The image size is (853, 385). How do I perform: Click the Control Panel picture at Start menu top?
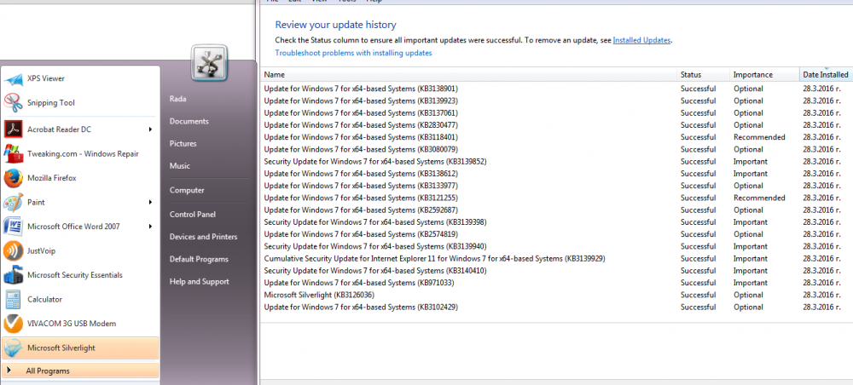click(x=210, y=63)
